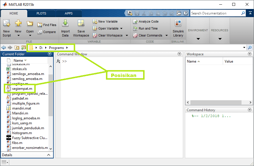Go up one folder level

tap(17, 48)
